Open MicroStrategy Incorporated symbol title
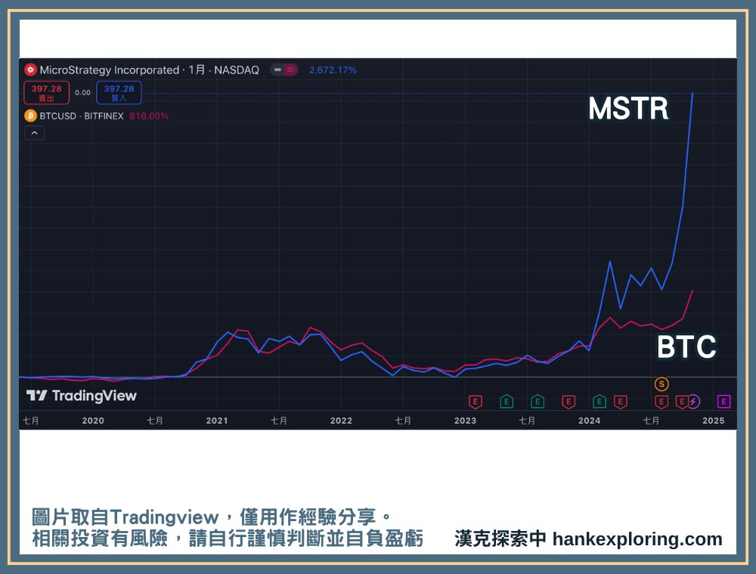The width and height of the screenshot is (756, 574). [150, 69]
